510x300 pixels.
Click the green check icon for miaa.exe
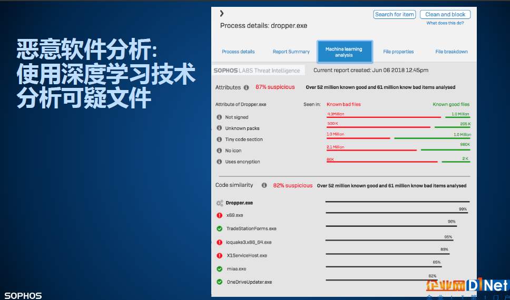[x=220, y=269]
